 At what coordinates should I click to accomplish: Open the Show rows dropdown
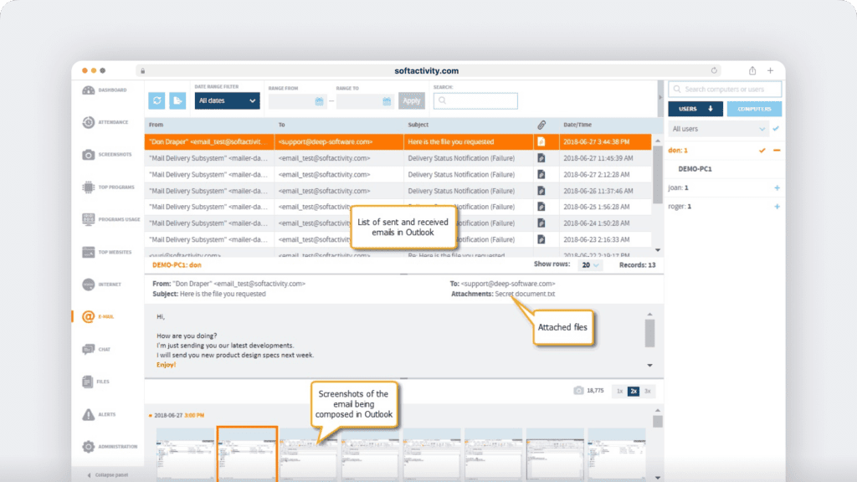coord(591,264)
